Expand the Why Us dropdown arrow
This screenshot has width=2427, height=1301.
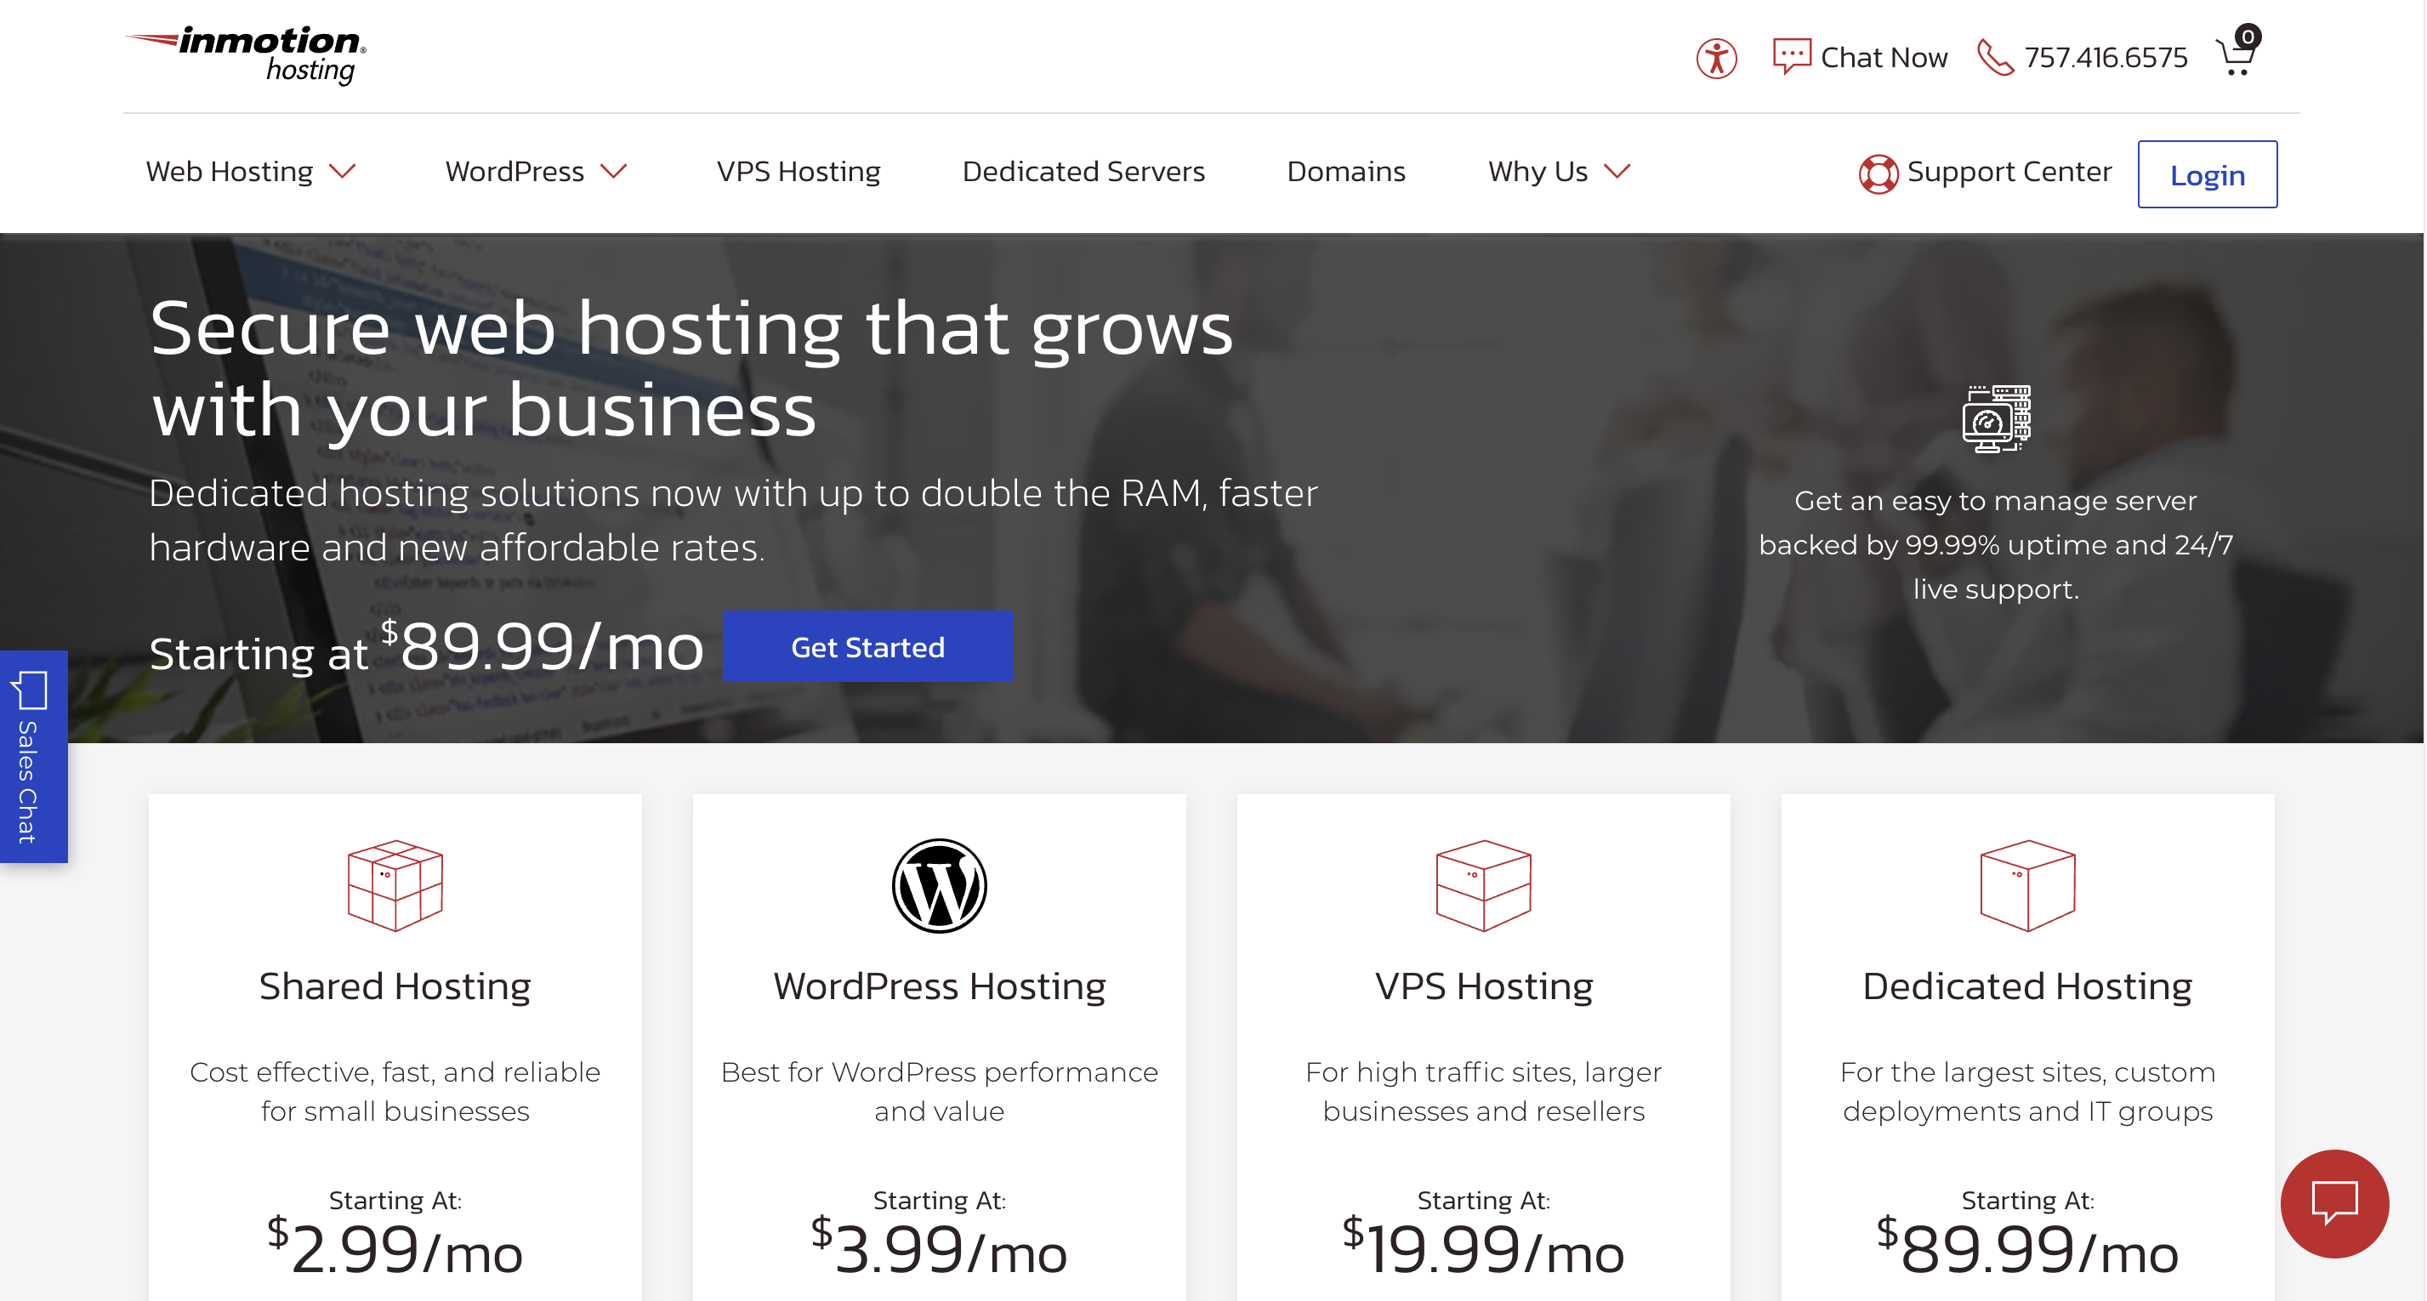click(1617, 172)
